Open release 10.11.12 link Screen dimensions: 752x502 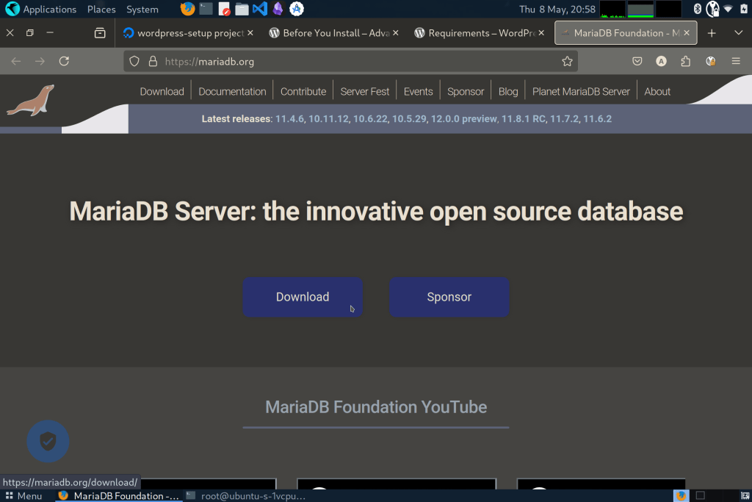coord(328,118)
